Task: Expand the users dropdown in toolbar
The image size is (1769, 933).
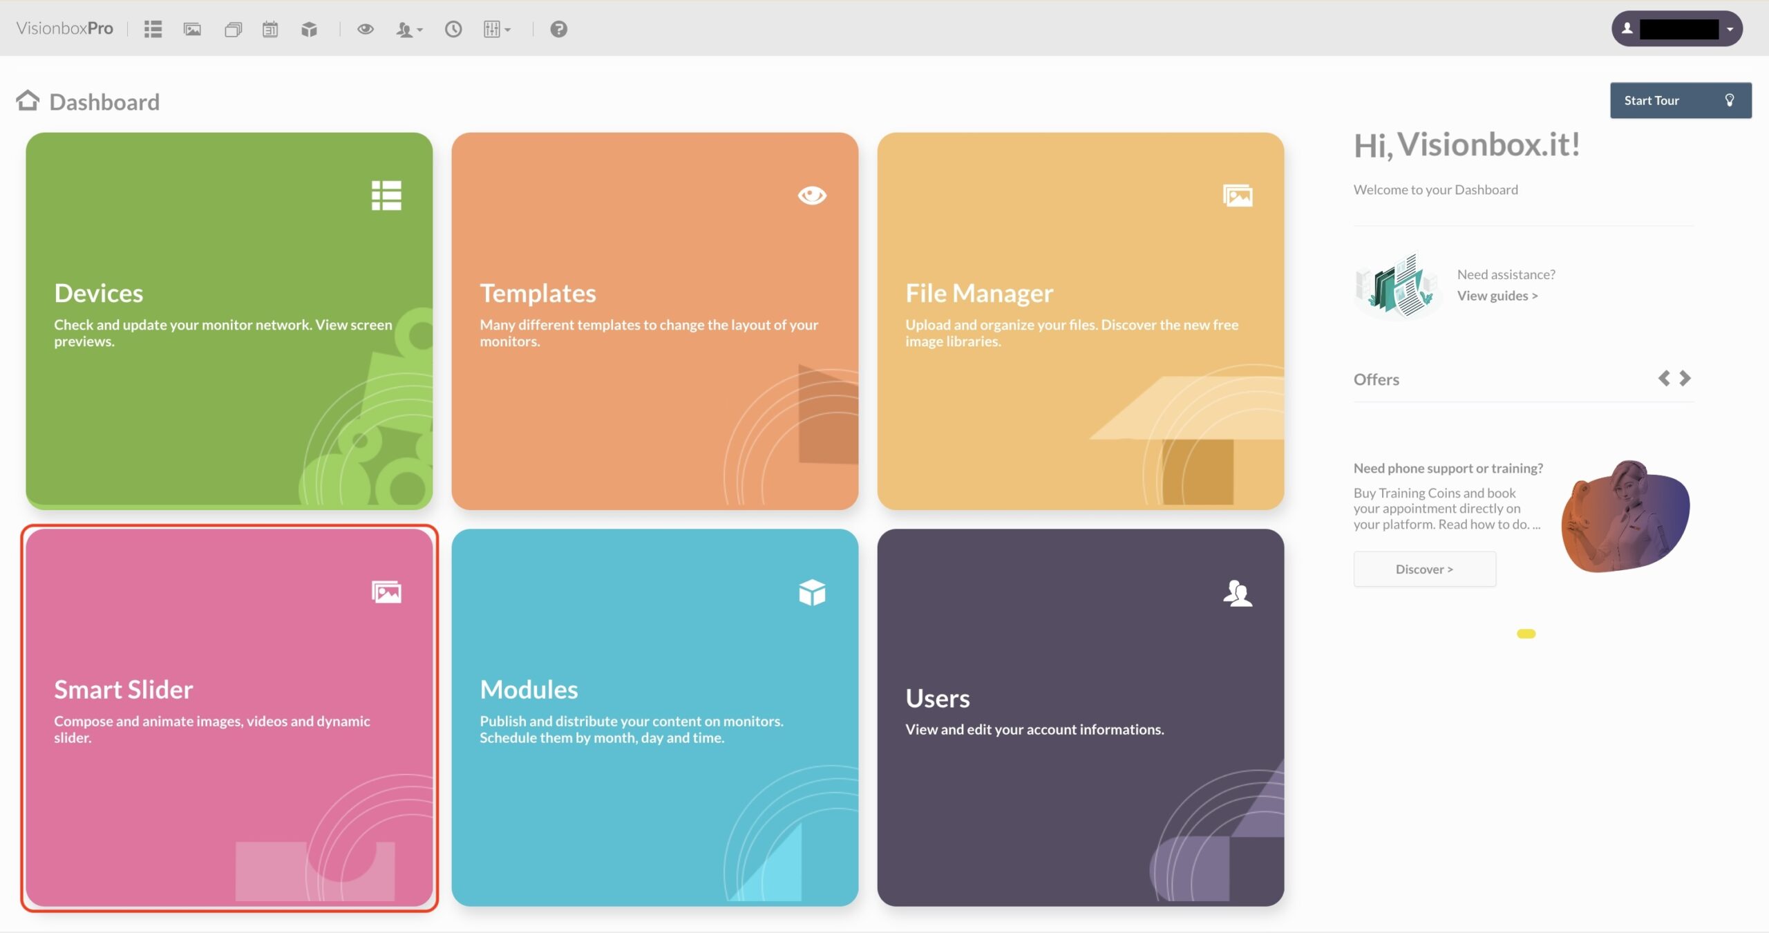Action: pyautogui.click(x=409, y=29)
